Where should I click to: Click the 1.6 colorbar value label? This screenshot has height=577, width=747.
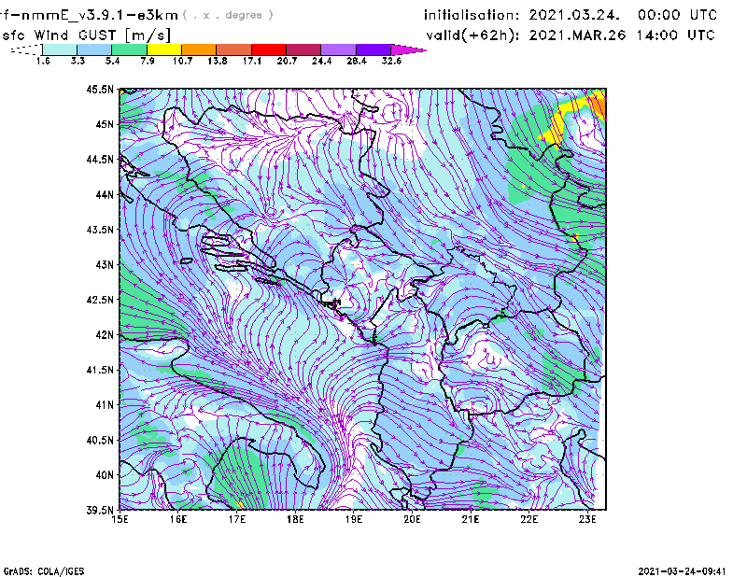click(x=43, y=61)
